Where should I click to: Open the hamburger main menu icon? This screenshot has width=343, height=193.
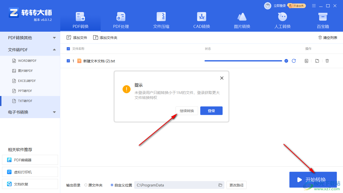coord(314,6)
